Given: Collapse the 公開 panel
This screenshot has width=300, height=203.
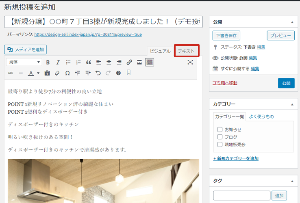Looking at the screenshot, I should click(x=292, y=22).
